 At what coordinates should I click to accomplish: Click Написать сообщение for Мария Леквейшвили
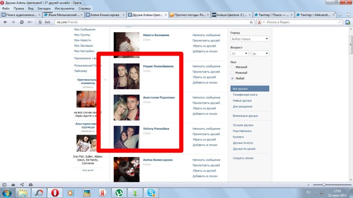(x=206, y=66)
